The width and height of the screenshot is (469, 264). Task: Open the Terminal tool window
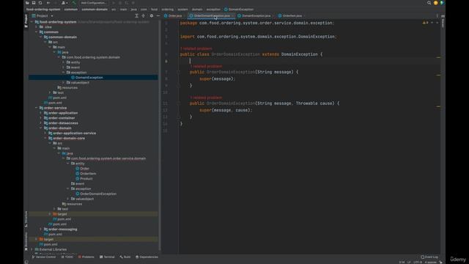(x=107, y=257)
